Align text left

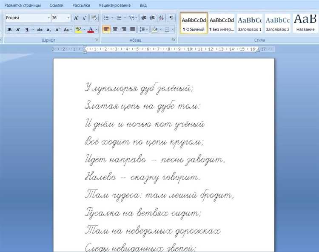pos(106,30)
